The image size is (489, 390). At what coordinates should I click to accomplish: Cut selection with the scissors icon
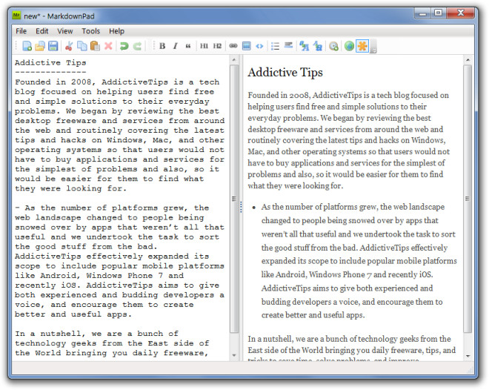(x=69, y=46)
